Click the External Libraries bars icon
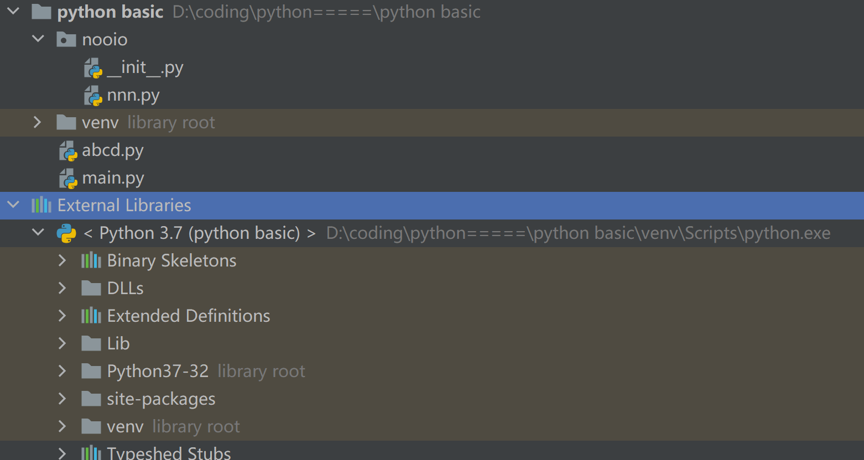Screen dimensions: 864x460 click(41, 205)
